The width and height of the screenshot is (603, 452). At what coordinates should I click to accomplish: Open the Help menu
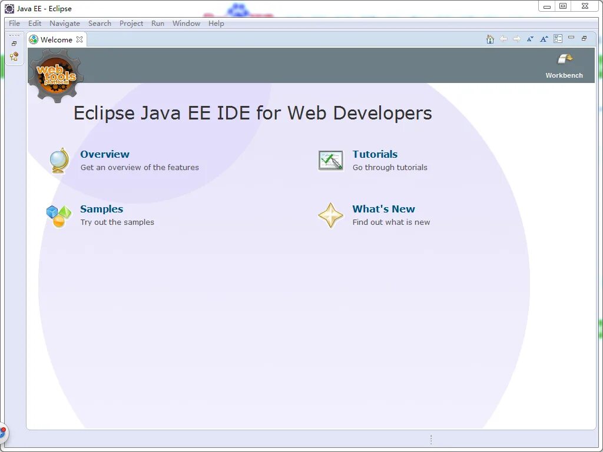[x=216, y=24]
